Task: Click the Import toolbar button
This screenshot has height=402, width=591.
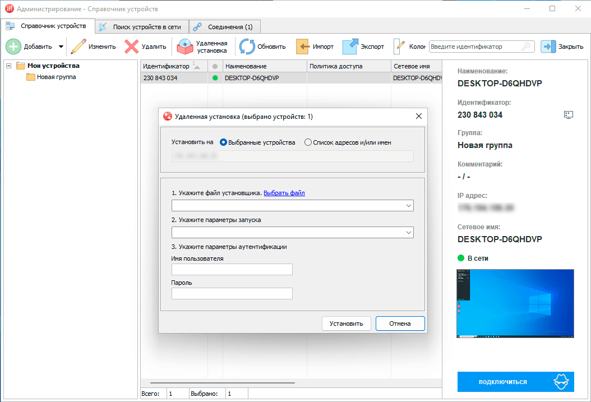Action: (315, 47)
